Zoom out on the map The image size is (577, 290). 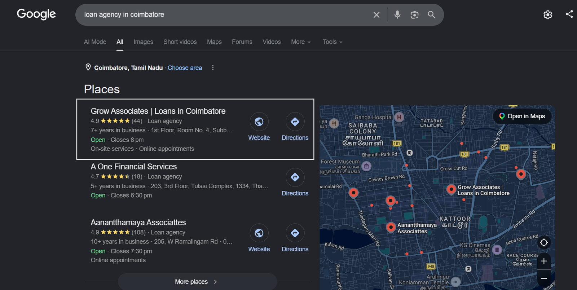544,278
